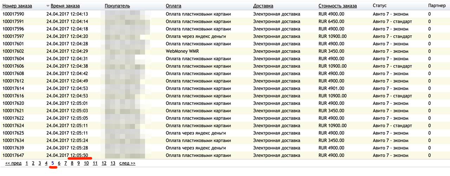Go to next page via след >>
450x176 pixels.
(x=127, y=163)
